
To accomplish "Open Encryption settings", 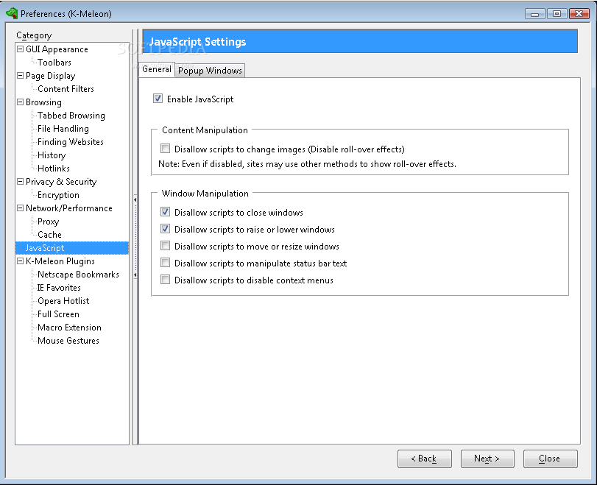I will tap(58, 195).
